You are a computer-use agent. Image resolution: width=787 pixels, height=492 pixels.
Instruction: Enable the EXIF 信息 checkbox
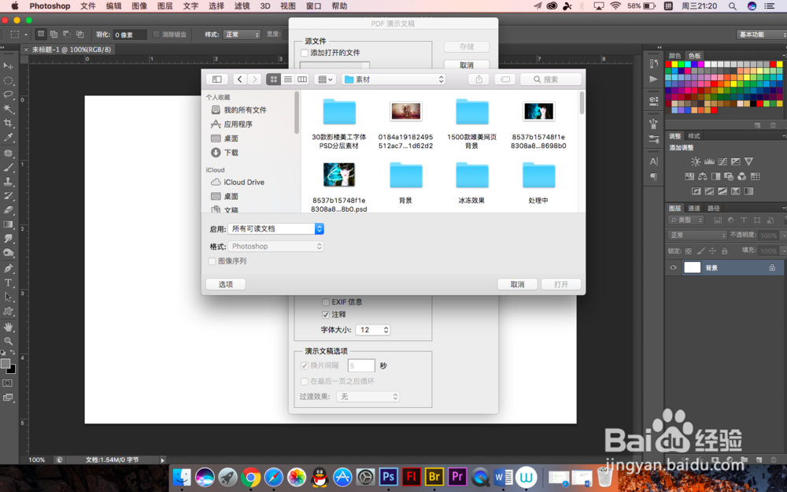click(326, 301)
